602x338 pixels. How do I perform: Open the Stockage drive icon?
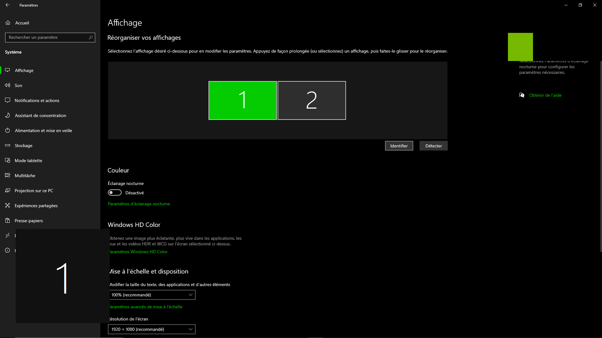tap(8, 145)
